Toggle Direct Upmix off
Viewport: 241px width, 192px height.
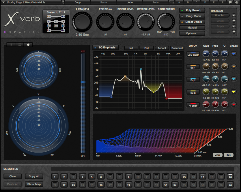pyautogui.click(x=192, y=22)
